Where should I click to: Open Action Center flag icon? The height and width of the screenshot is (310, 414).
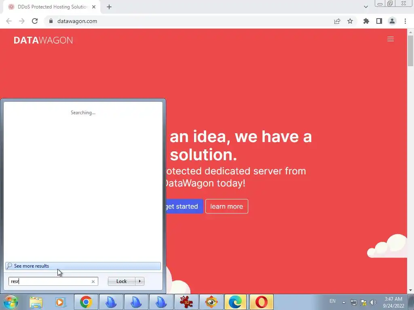tap(363, 302)
